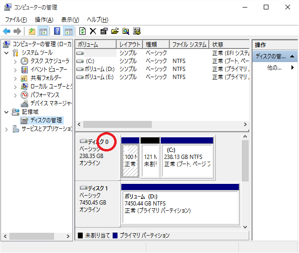
Task: Click the black 未割り当て legend swatch
Action: 80,236
